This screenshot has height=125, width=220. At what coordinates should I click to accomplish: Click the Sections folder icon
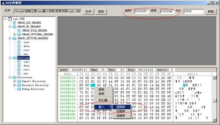[x=14, y=58]
